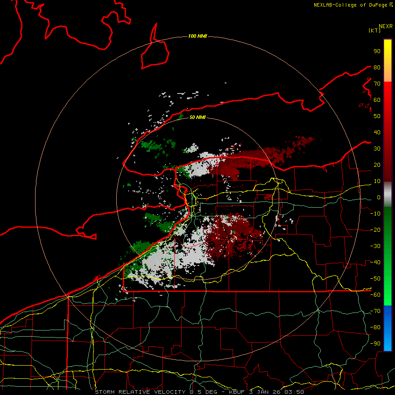This screenshot has height=395, width=395.
Task: Click the -30 tick label on the scale
Action: coord(375,246)
